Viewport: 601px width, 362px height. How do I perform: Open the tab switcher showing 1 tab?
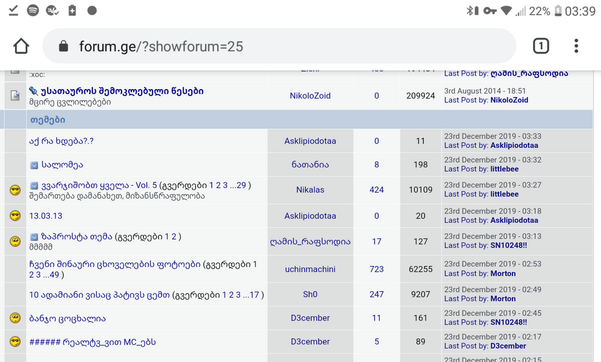coord(541,46)
